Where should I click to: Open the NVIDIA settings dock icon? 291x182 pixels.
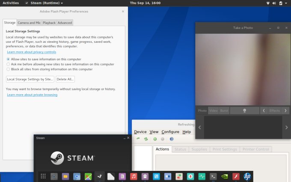pos(224,176)
